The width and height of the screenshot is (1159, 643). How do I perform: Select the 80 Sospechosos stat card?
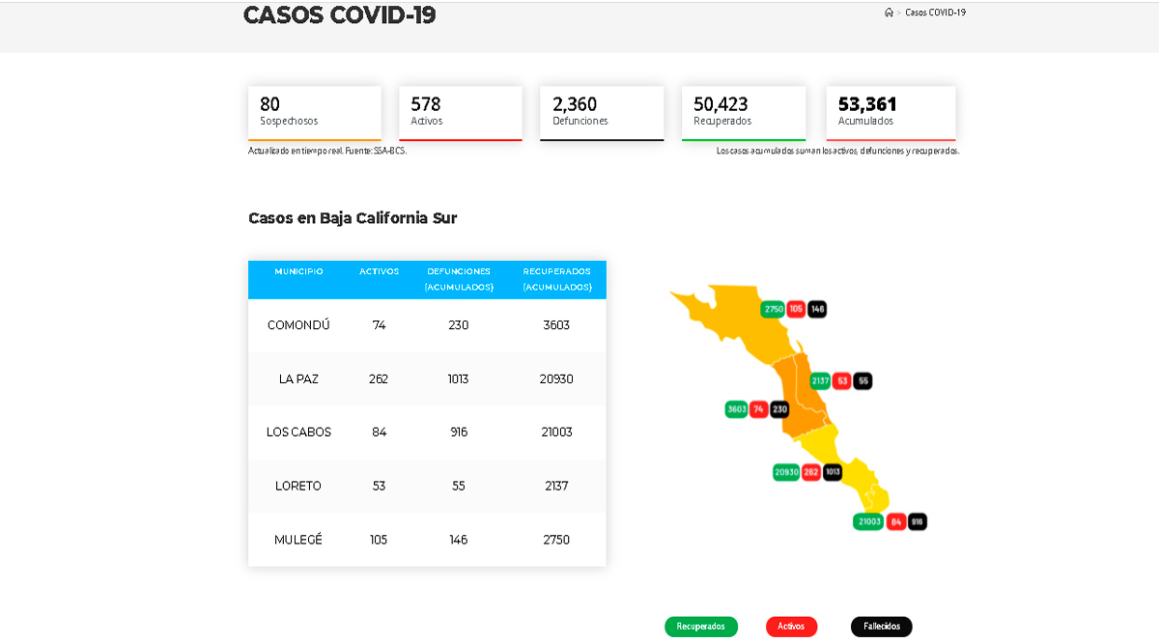click(315, 113)
